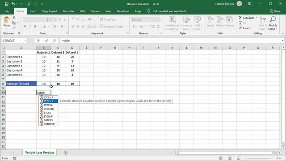This screenshot has height=161, width=286.
Task: Click the Insert cells icon
Action: (210, 20)
